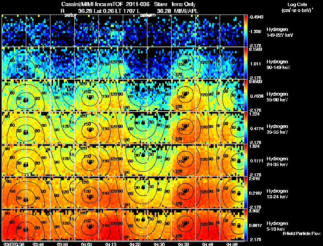This screenshot has height=246, width=323.
Task: Click the Hydrogen 13-24 keV row label
Action: point(277,193)
